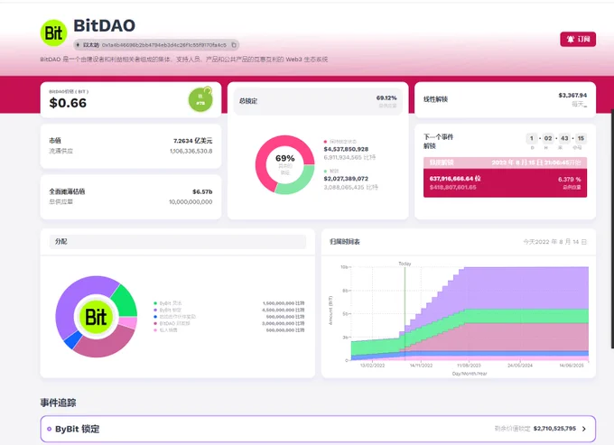Click the BitDAO round logo in header
The width and height of the screenshot is (614, 445).
coord(53,32)
